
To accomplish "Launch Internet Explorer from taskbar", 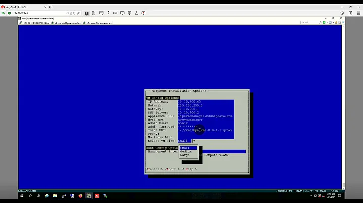I will pyautogui.click(x=47, y=196).
